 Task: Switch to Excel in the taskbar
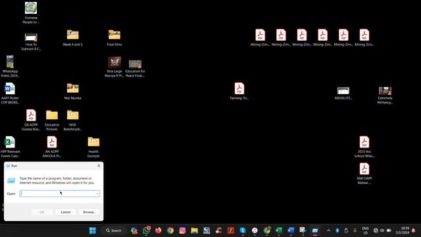point(279,230)
